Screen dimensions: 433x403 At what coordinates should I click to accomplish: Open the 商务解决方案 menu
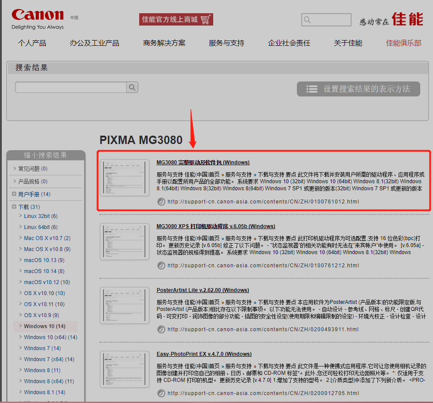click(x=164, y=43)
